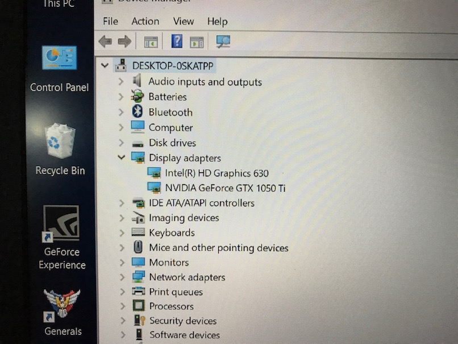This screenshot has height=344, width=458.
Task: Expand the Keyboards category
Action: click(x=122, y=233)
